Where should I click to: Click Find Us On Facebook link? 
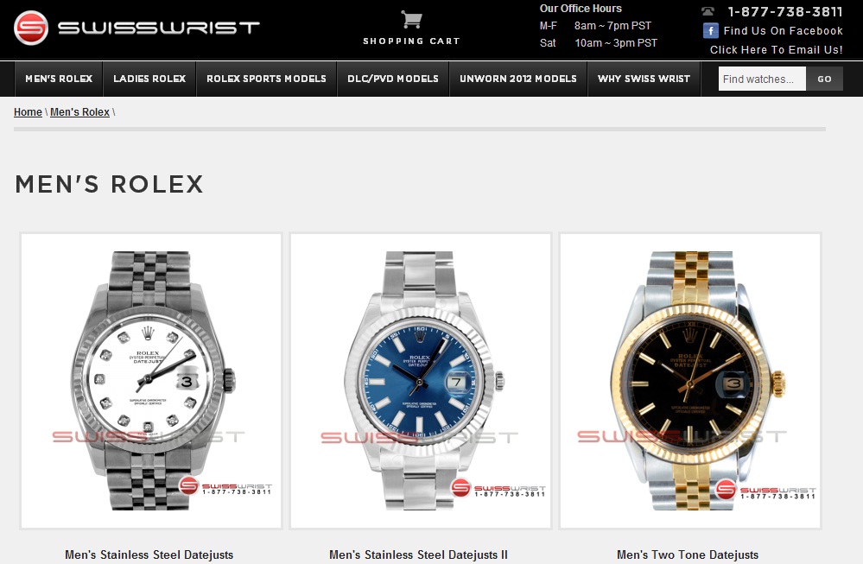[x=783, y=31]
